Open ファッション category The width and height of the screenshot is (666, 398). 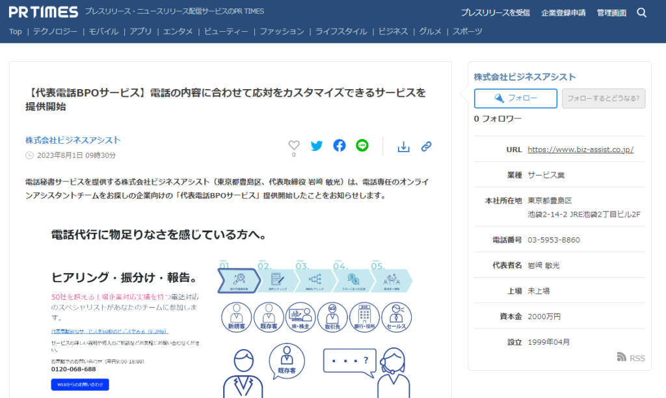(x=282, y=31)
